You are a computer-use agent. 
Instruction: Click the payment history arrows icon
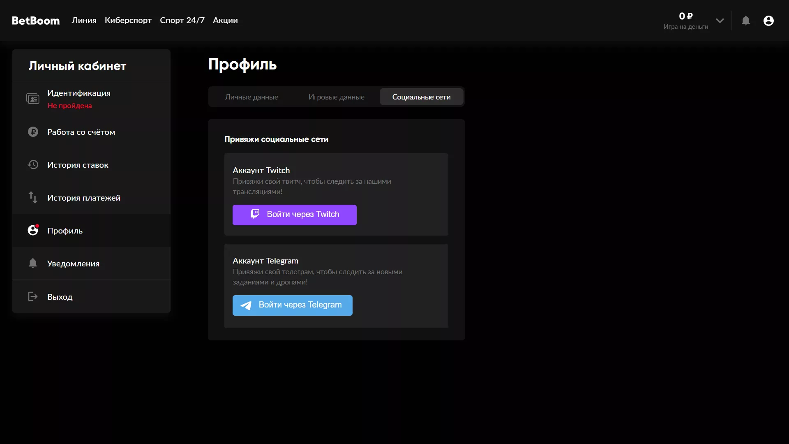[x=33, y=198]
